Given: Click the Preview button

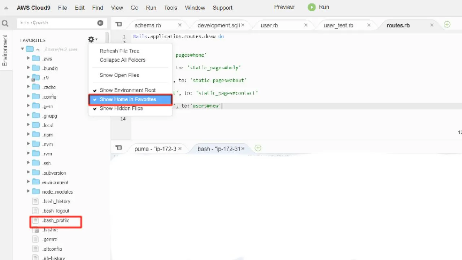Looking at the screenshot, I should [x=284, y=7].
